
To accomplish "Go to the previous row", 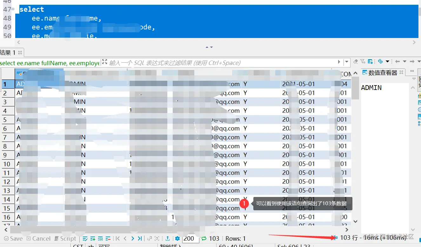I will click(x=125, y=238).
